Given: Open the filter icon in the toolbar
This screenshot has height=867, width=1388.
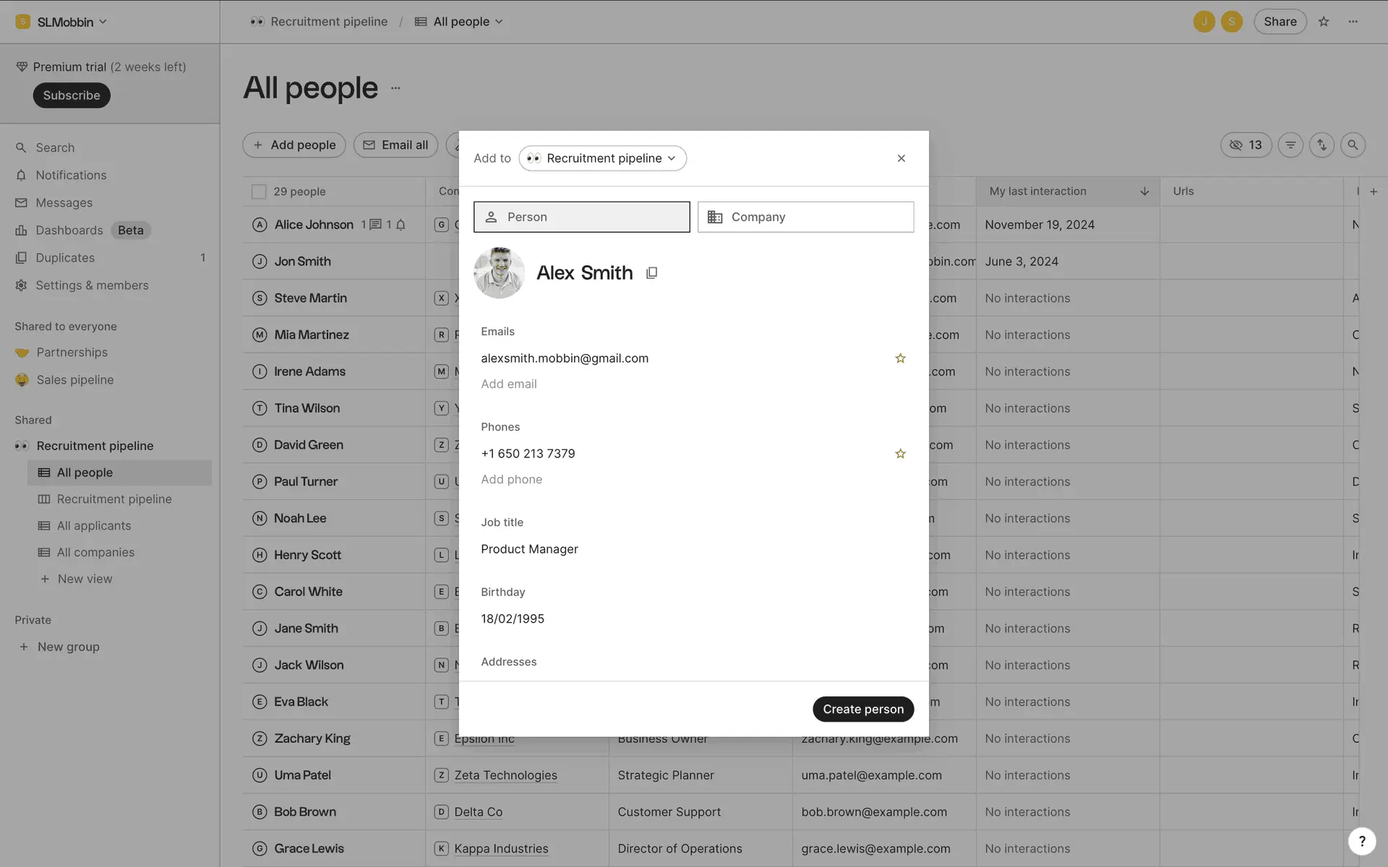Looking at the screenshot, I should [x=1290, y=145].
